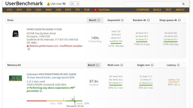
Task: Open the FPS menu
Action: pyautogui.click(x=78, y=10)
